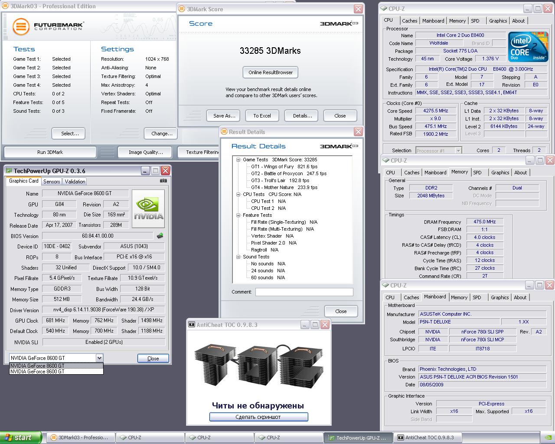Choose the highlighted NVIDIA GeForce 8600 GT list entry
The height and width of the screenshot is (444, 555).
click(x=56, y=366)
